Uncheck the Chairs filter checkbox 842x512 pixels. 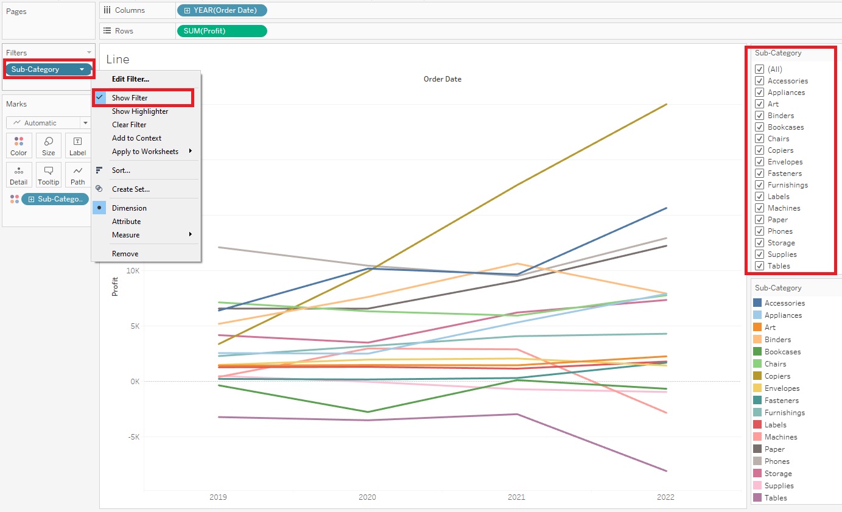[759, 139]
